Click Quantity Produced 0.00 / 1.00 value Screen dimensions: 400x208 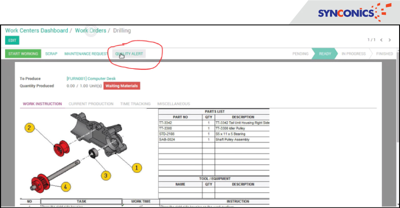point(84,86)
